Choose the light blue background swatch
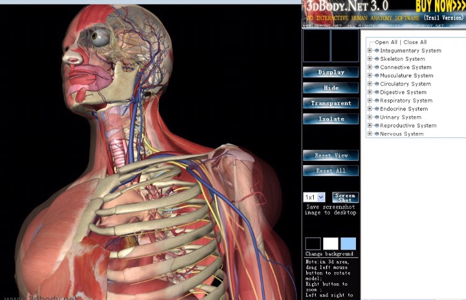Screen dimensions: 466x300 tap(349, 243)
